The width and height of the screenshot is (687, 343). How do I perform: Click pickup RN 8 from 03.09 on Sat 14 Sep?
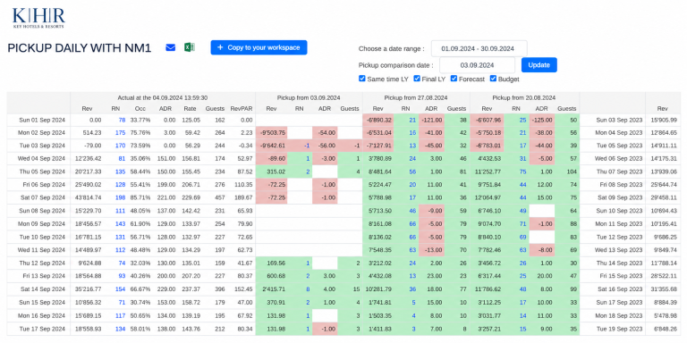[308, 289]
